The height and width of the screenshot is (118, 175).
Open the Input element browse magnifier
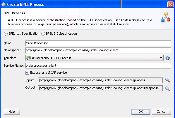(x=167, y=80)
